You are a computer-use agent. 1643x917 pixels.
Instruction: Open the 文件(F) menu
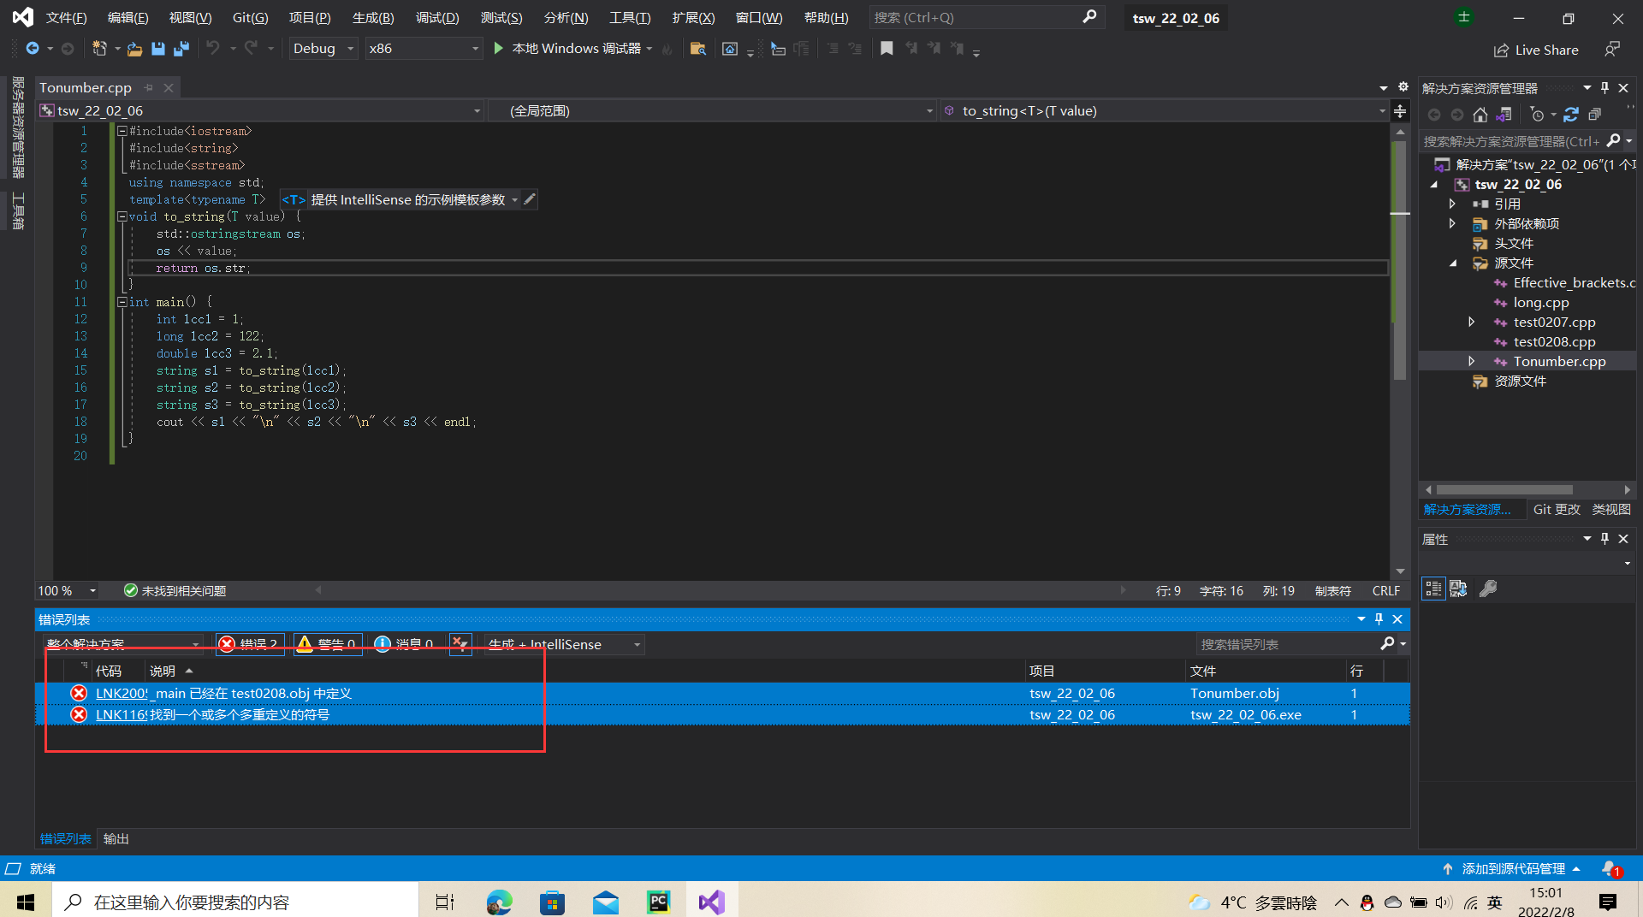point(66,18)
